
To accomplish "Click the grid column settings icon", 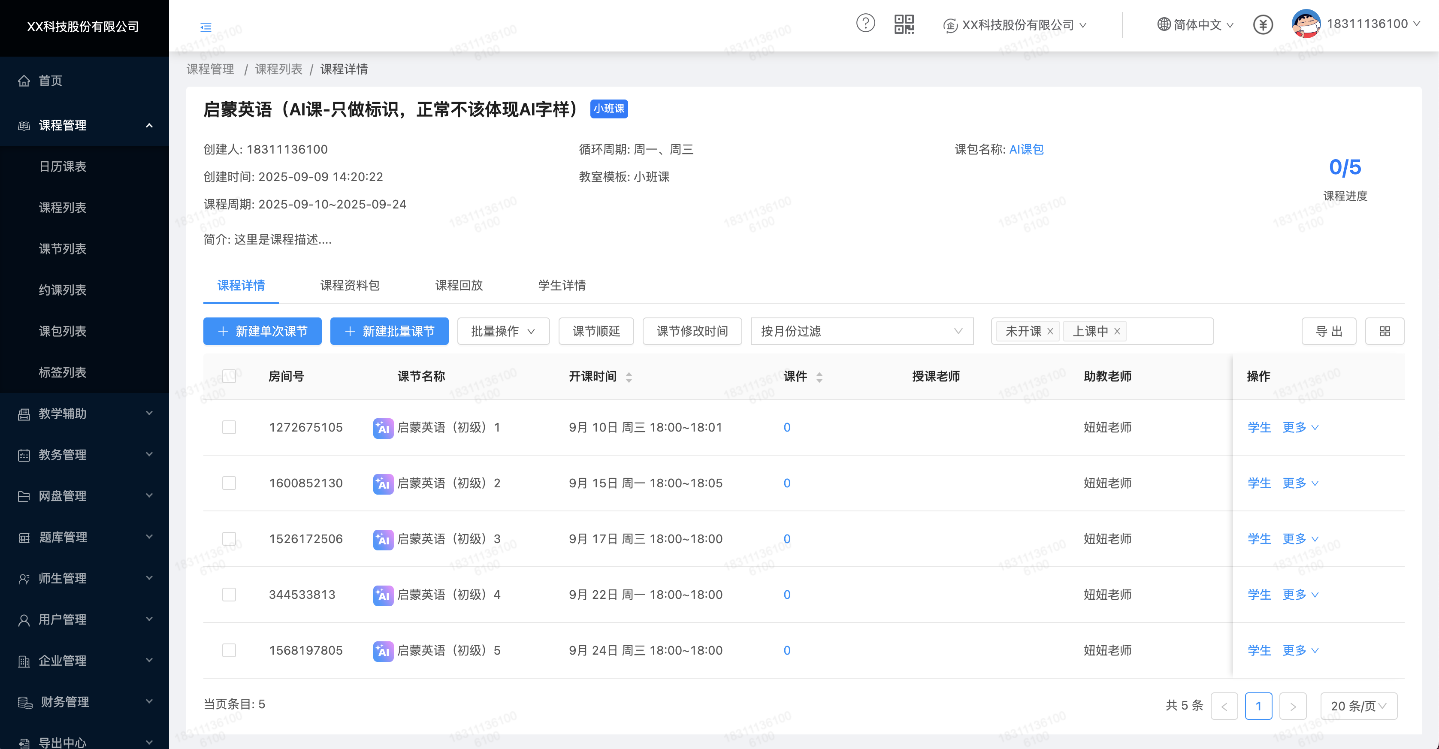I will [1384, 331].
